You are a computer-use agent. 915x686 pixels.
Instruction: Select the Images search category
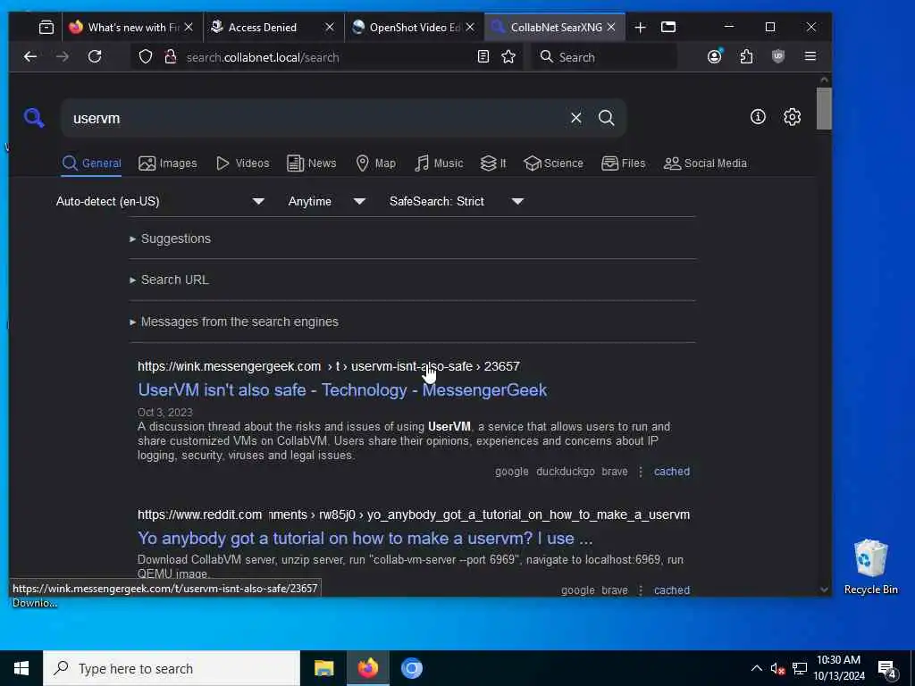tap(168, 163)
